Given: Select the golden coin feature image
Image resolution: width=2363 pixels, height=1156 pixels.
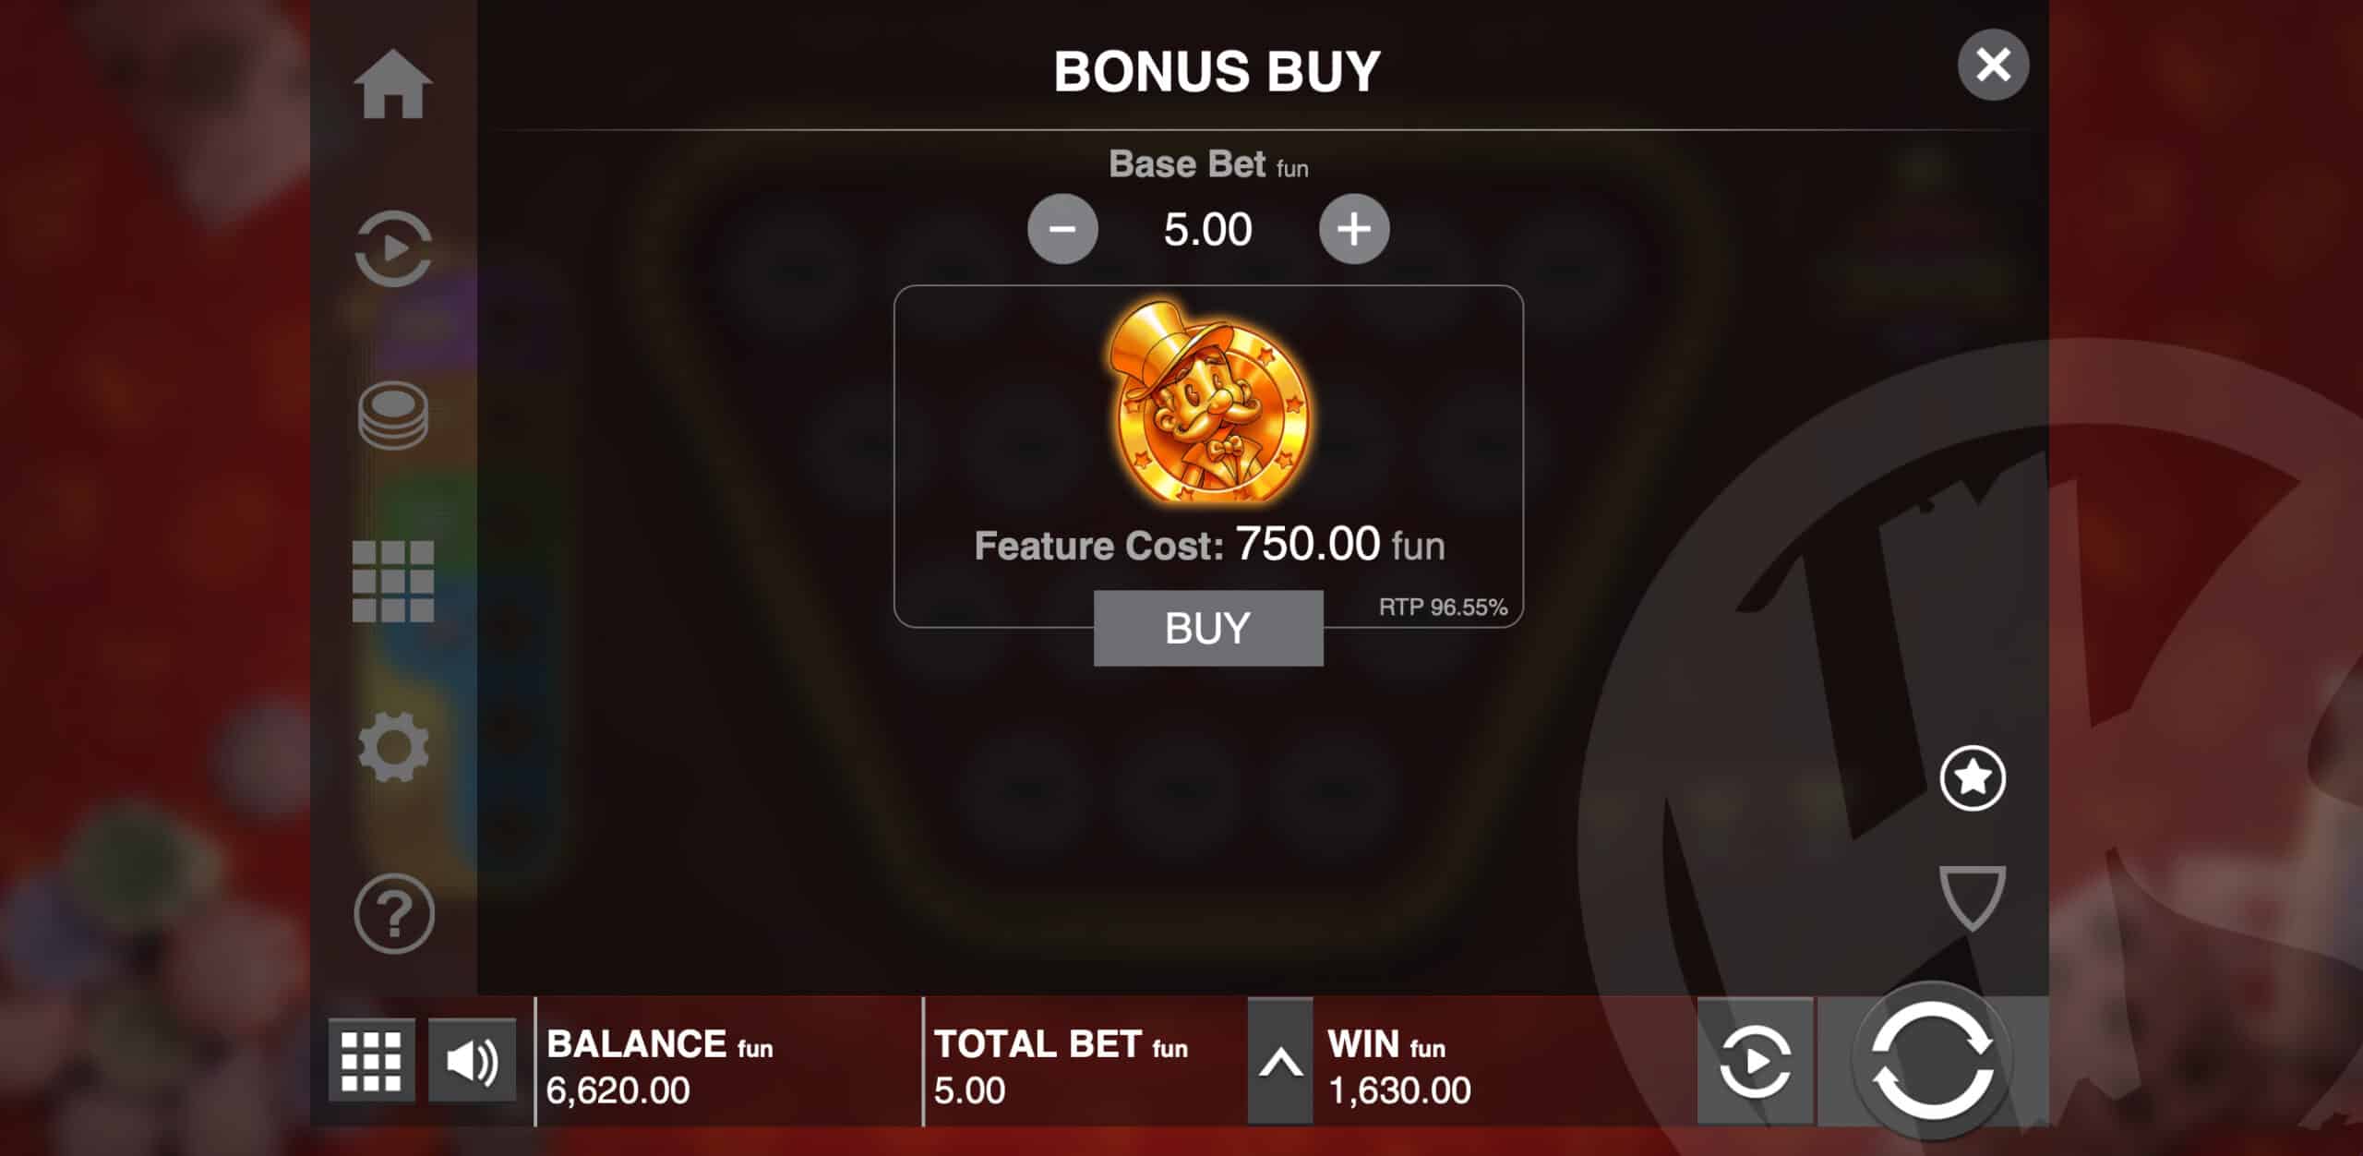Looking at the screenshot, I should point(1208,402).
